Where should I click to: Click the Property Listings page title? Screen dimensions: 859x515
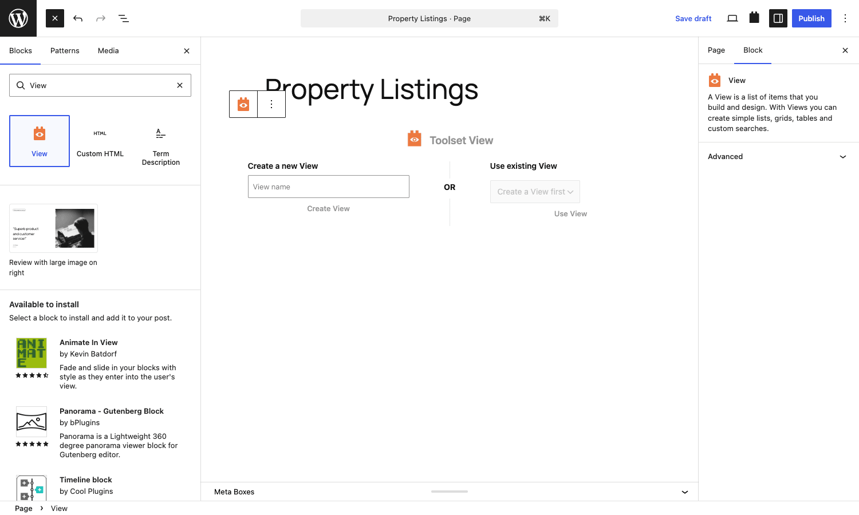pyautogui.click(x=372, y=90)
